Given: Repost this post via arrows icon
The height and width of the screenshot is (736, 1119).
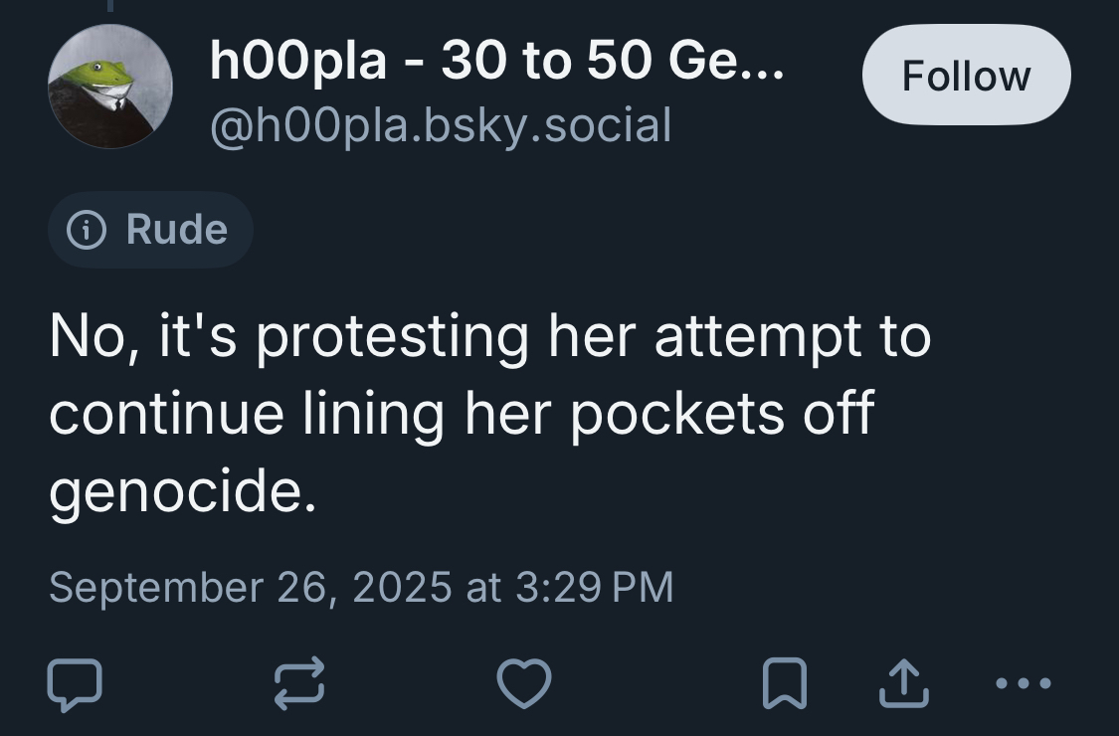Looking at the screenshot, I should pyautogui.click(x=299, y=684).
